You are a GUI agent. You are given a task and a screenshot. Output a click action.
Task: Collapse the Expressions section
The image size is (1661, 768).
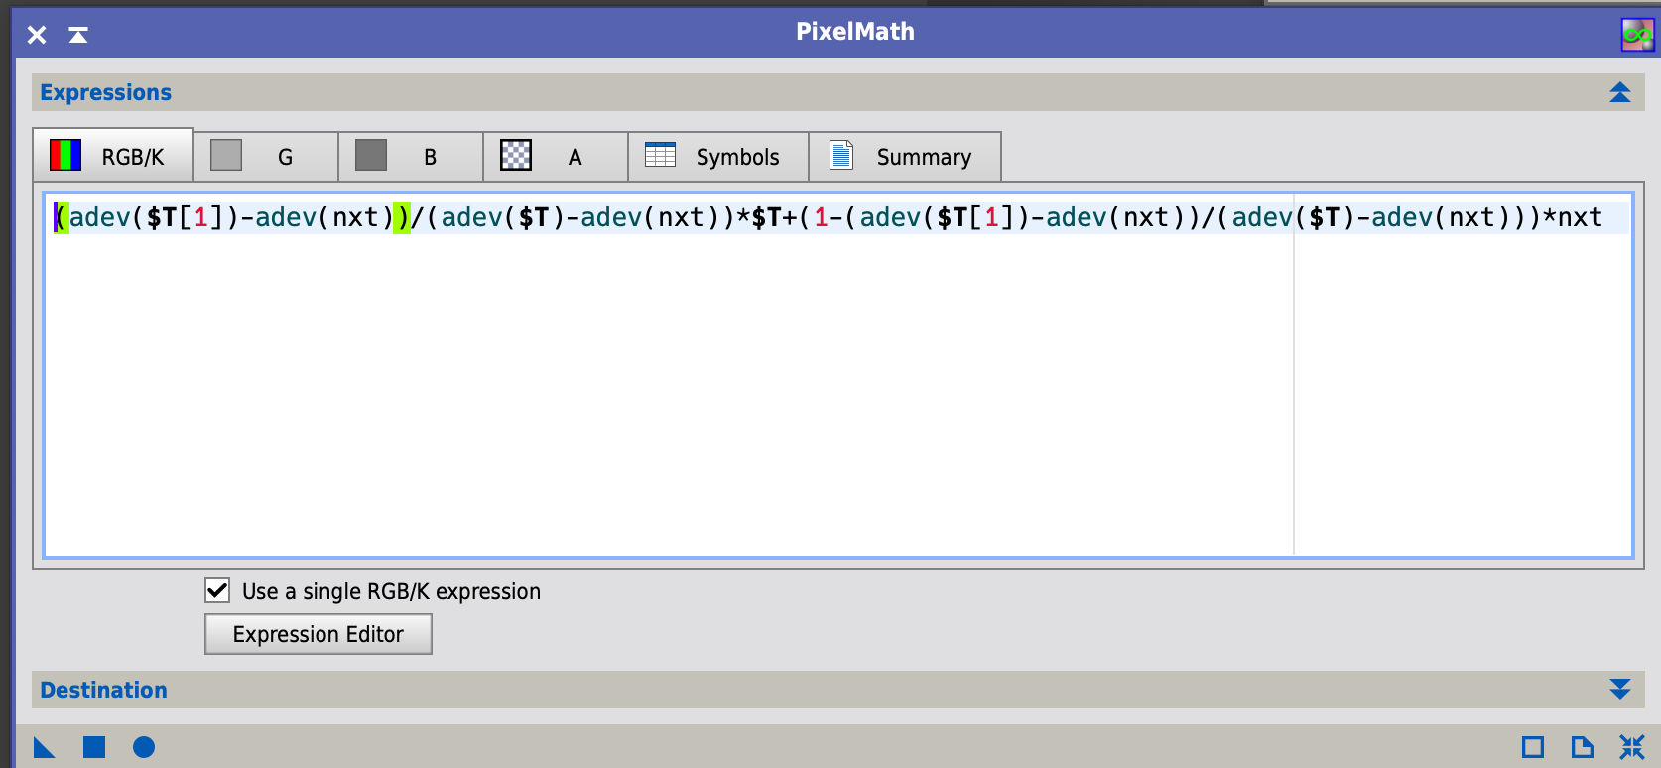point(1620,92)
